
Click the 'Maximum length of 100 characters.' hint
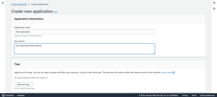(x=28, y=36)
